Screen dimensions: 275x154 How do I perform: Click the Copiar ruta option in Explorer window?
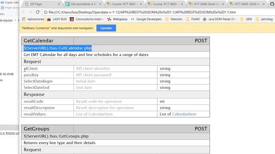pos(9,3)
